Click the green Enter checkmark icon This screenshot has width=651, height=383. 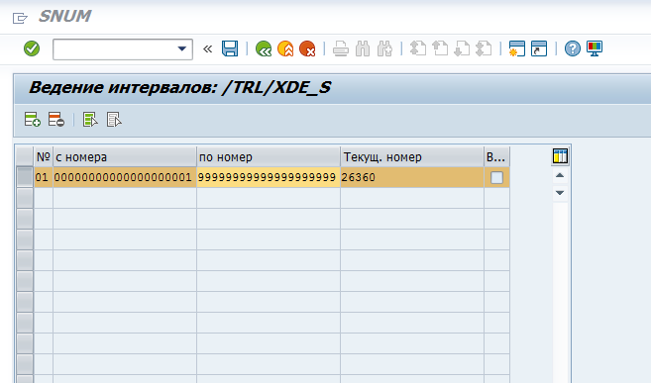(32, 48)
